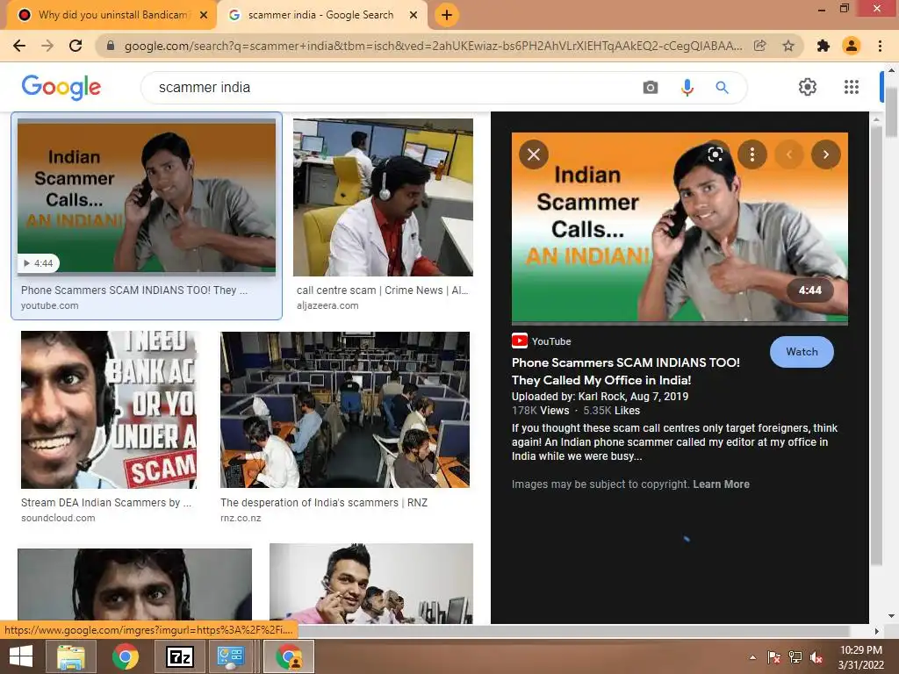
Task: Submit search with the magnifier icon
Action: (x=722, y=87)
